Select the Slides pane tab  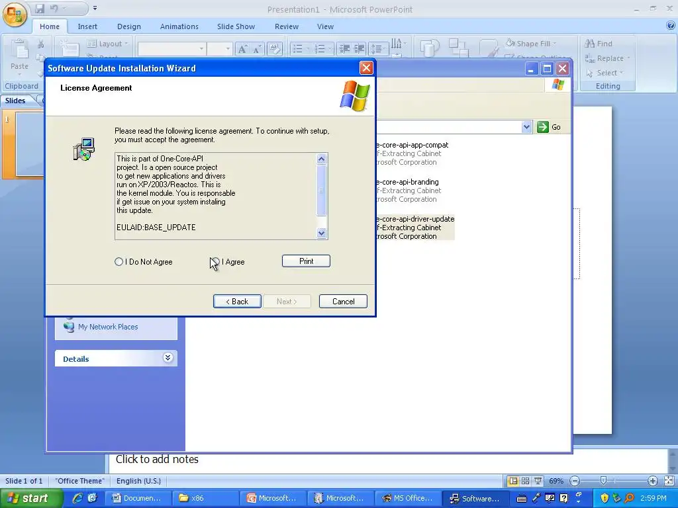(15, 101)
